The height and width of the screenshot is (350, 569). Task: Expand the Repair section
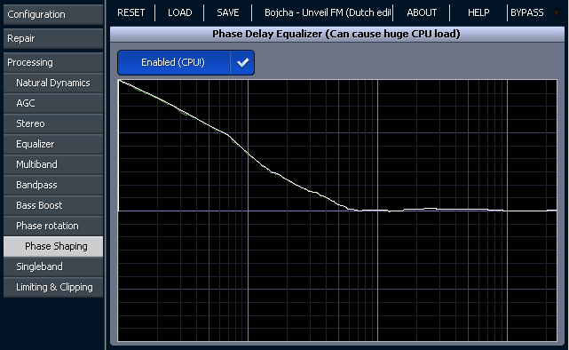point(53,38)
